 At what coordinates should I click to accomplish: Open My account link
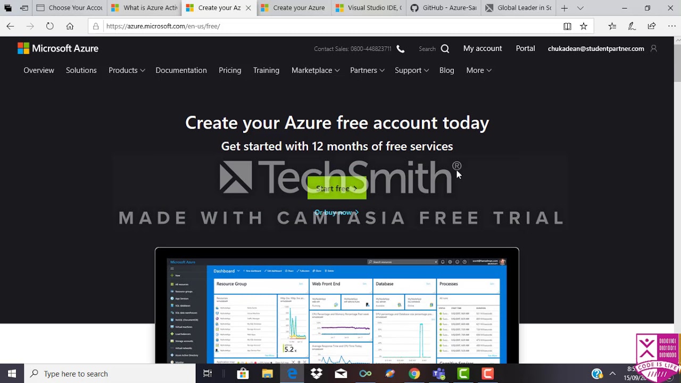click(483, 48)
